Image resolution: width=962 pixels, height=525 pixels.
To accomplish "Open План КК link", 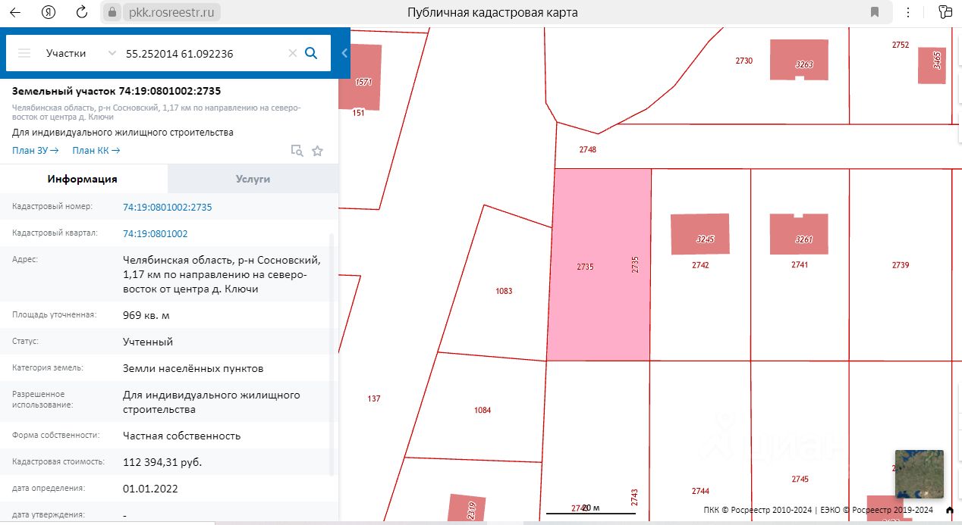I will [96, 150].
